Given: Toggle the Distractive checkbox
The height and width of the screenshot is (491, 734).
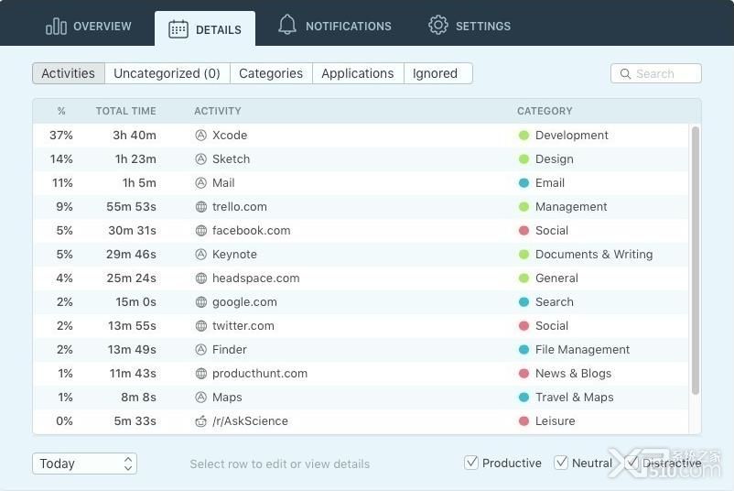Looking at the screenshot, I should point(631,463).
